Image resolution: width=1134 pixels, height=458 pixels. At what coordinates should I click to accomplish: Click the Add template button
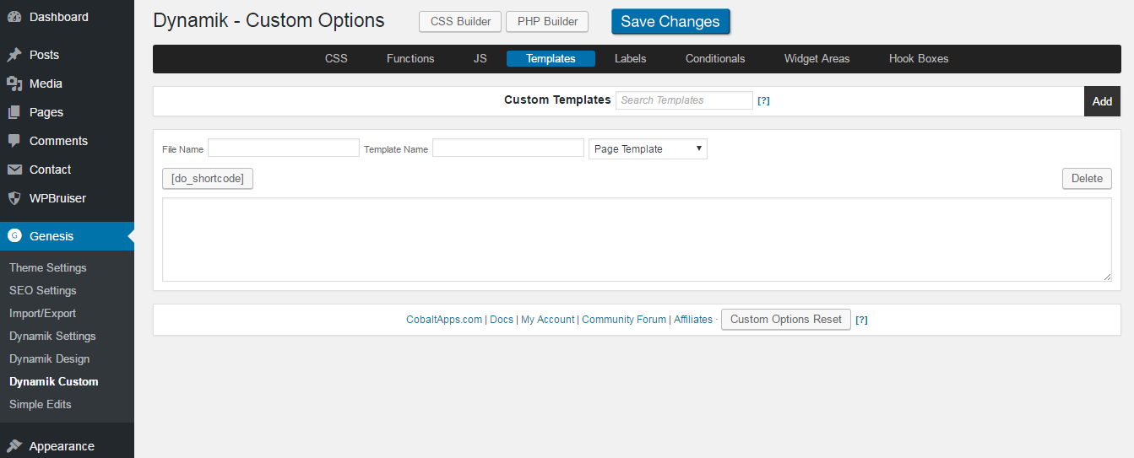tap(1102, 101)
